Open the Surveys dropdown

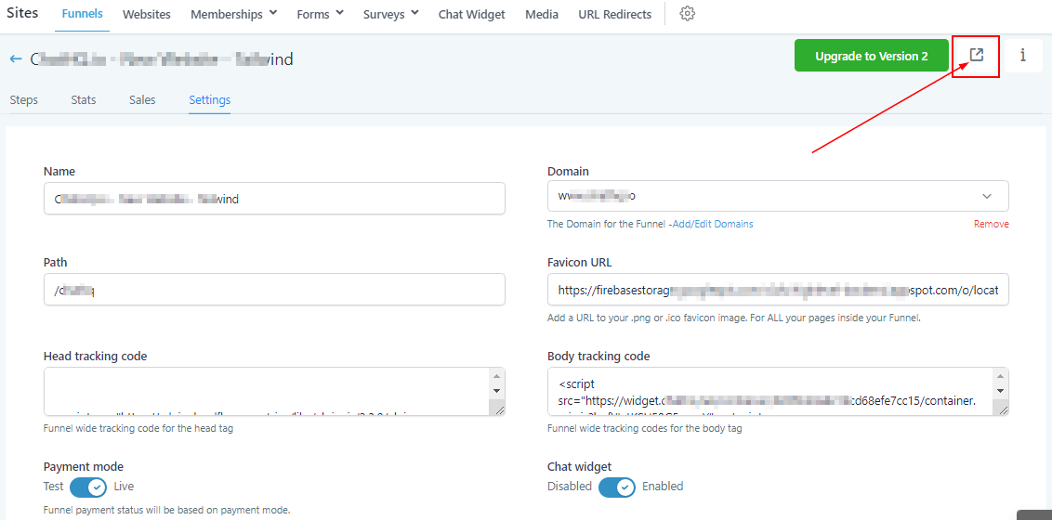point(389,14)
